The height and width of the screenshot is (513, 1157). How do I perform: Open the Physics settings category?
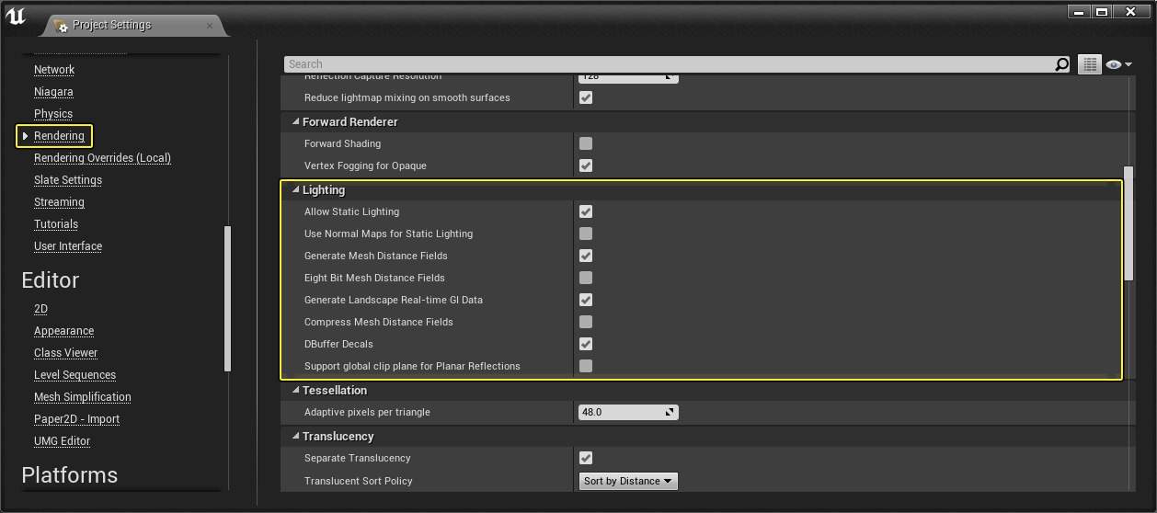pyautogui.click(x=53, y=114)
